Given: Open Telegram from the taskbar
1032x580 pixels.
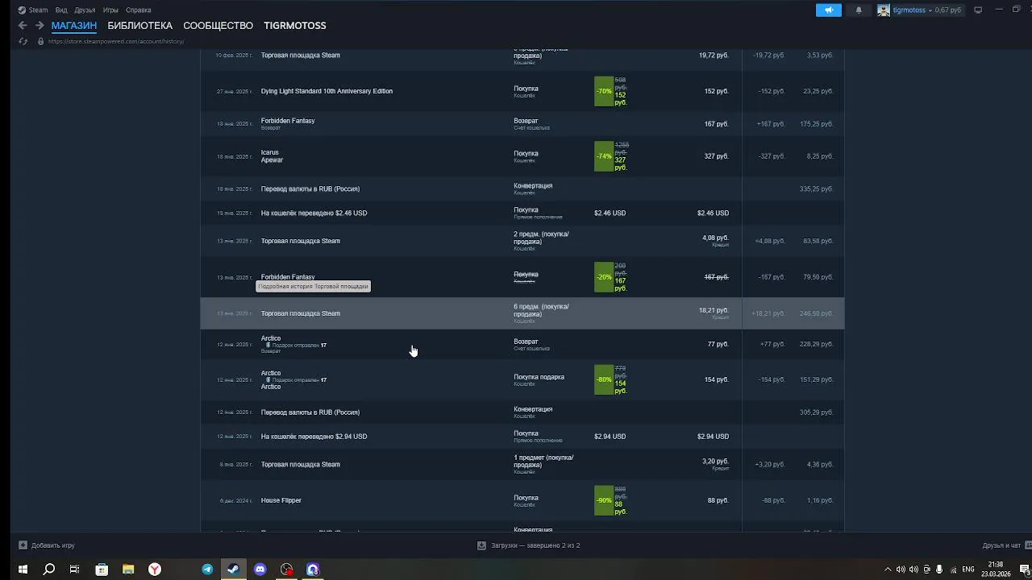Looking at the screenshot, I should click(x=207, y=570).
